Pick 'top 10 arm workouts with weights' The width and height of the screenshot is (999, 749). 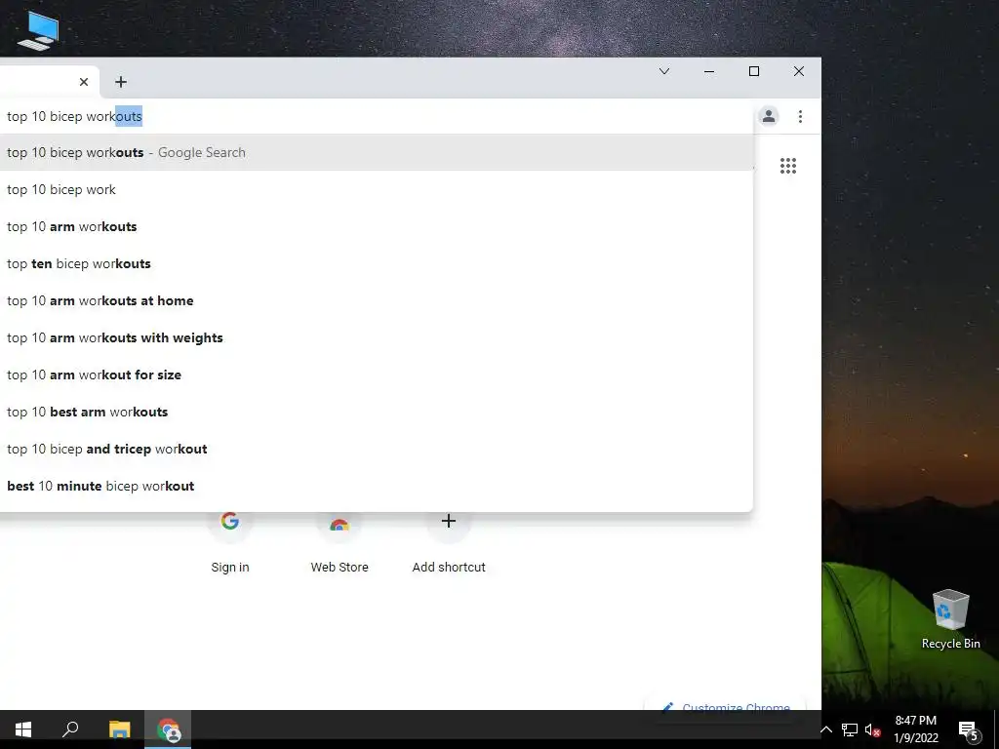376,337
